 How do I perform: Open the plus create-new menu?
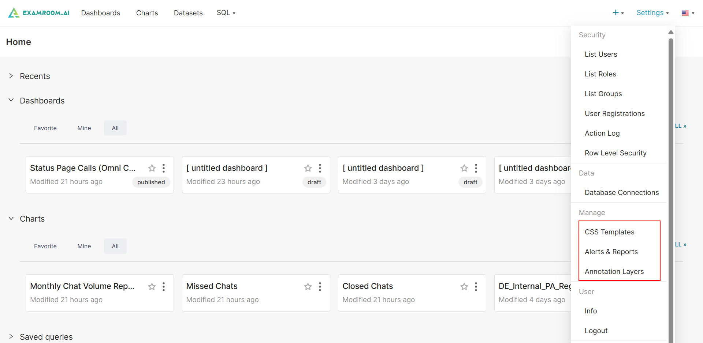618,13
